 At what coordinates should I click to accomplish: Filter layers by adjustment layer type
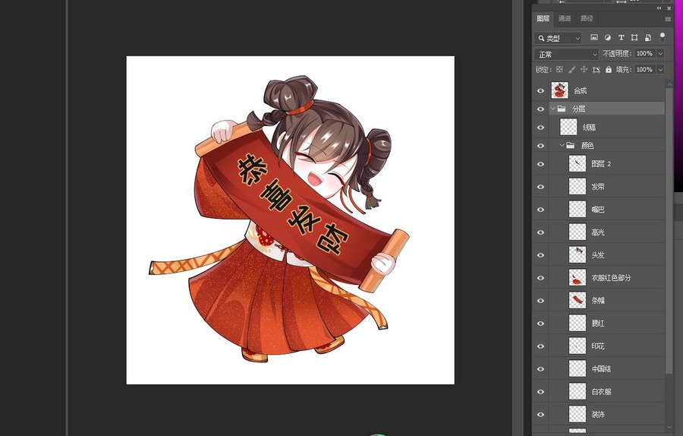(x=608, y=38)
